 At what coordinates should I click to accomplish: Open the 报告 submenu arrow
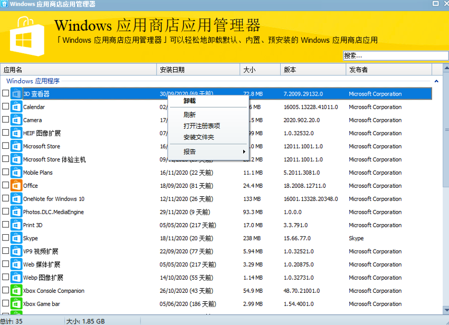(244, 151)
